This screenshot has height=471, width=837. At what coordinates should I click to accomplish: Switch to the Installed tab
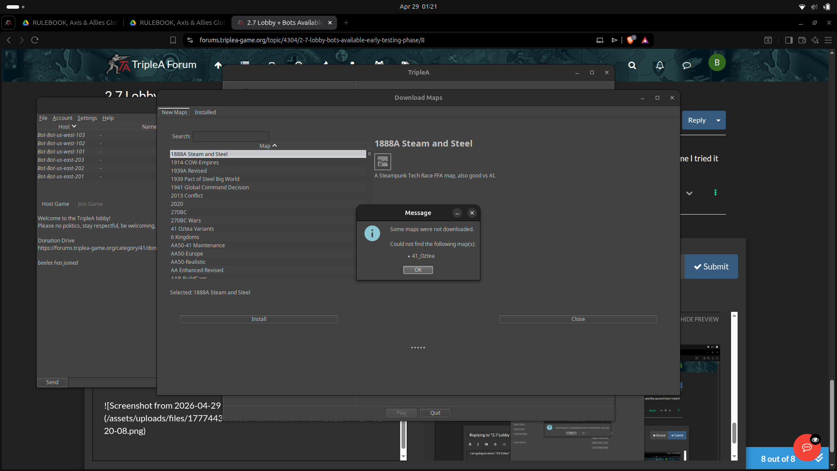pos(205,112)
